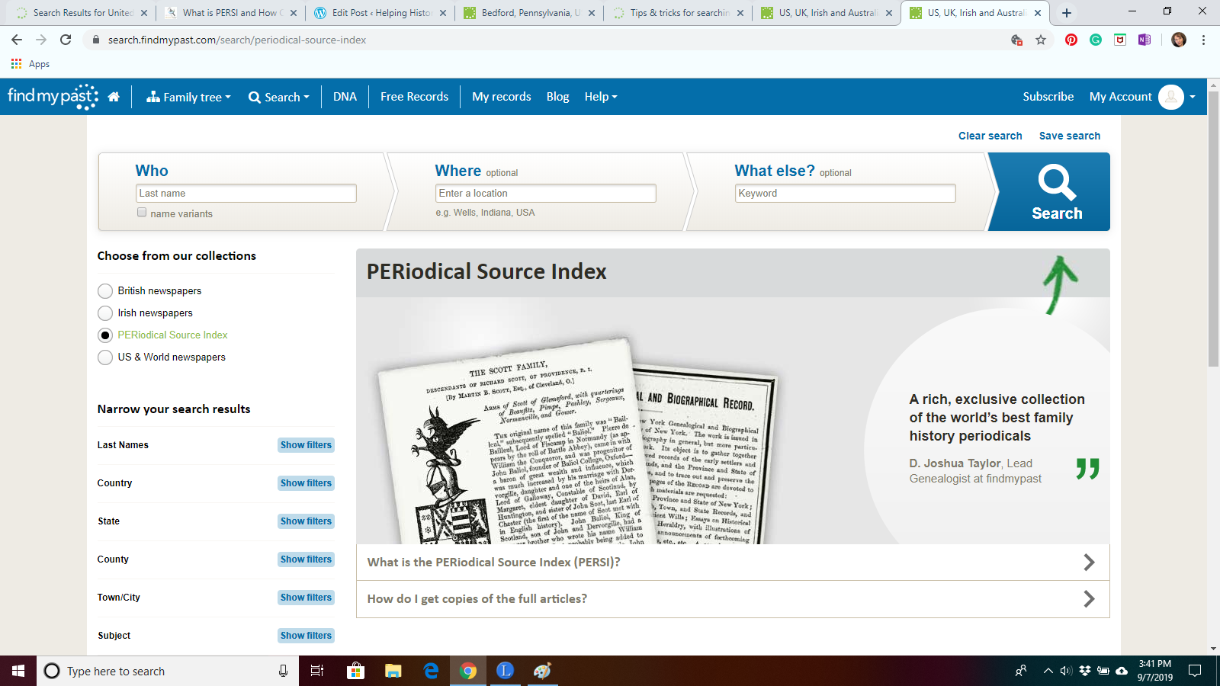Click the Clear search link
This screenshot has width=1220, height=686.
[990, 136]
